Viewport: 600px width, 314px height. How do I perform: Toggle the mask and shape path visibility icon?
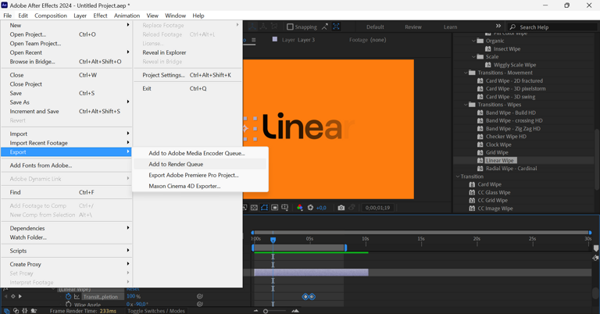click(264, 208)
